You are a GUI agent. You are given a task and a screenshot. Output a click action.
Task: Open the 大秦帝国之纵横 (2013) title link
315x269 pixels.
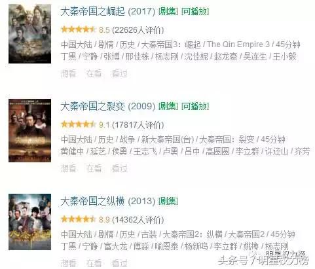coord(108,201)
